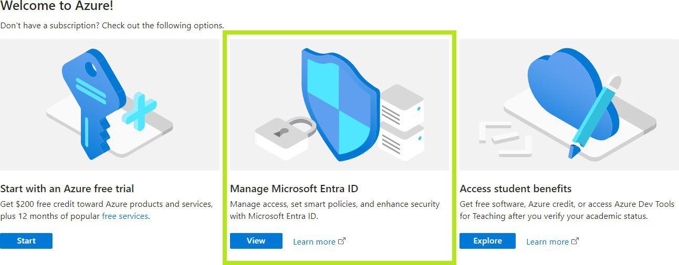Click the Entra ID description text
This screenshot has height=265, width=679.
[335, 210]
